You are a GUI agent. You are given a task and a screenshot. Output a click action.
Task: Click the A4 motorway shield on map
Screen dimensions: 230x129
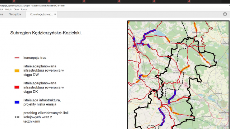coord(185,85)
